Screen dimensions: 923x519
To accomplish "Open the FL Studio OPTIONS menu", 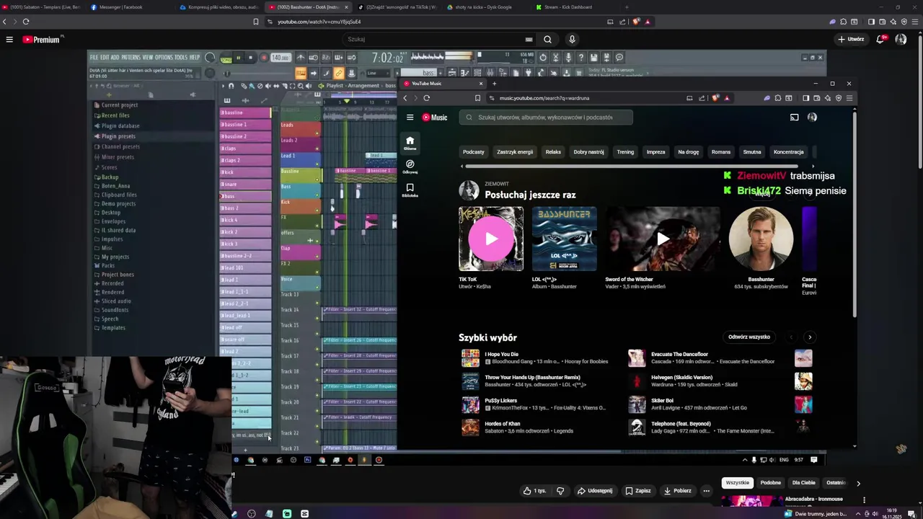I will [164, 57].
